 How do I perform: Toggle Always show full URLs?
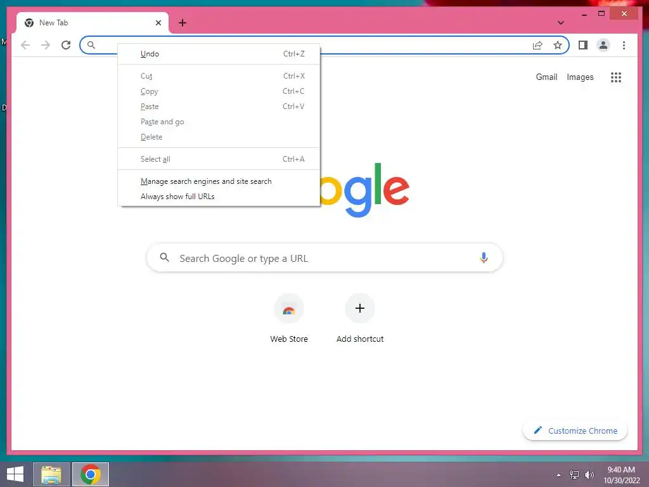219,197
